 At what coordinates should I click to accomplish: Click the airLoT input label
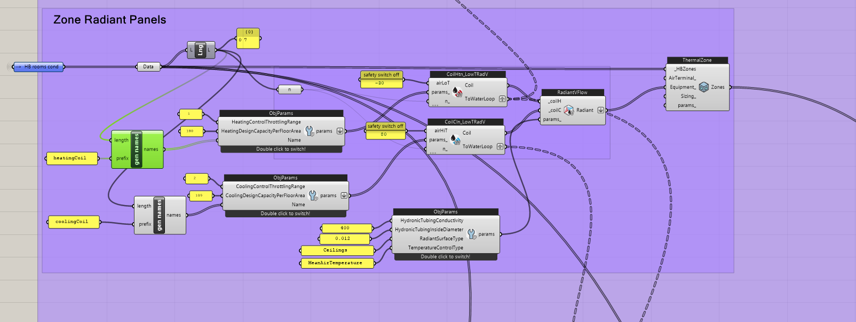click(443, 83)
